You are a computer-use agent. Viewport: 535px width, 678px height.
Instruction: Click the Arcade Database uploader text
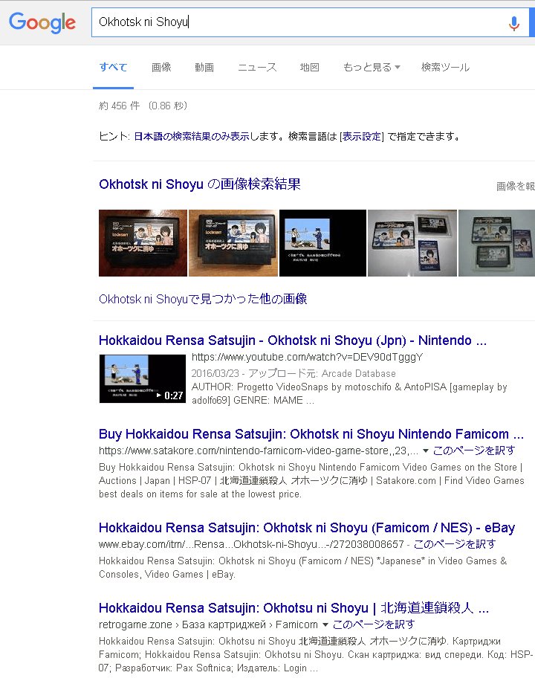359,374
